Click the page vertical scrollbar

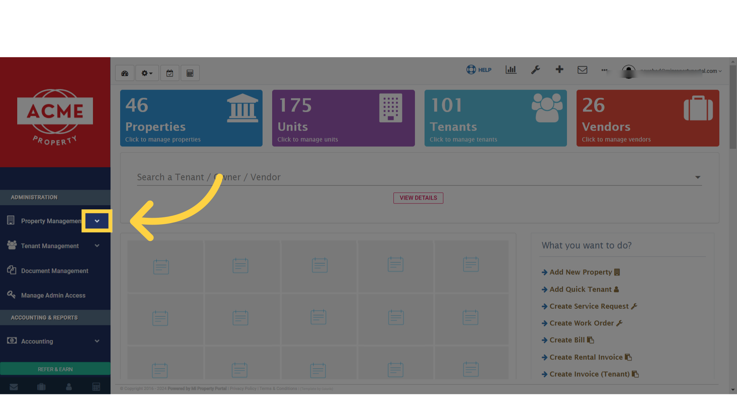pos(733,107)
